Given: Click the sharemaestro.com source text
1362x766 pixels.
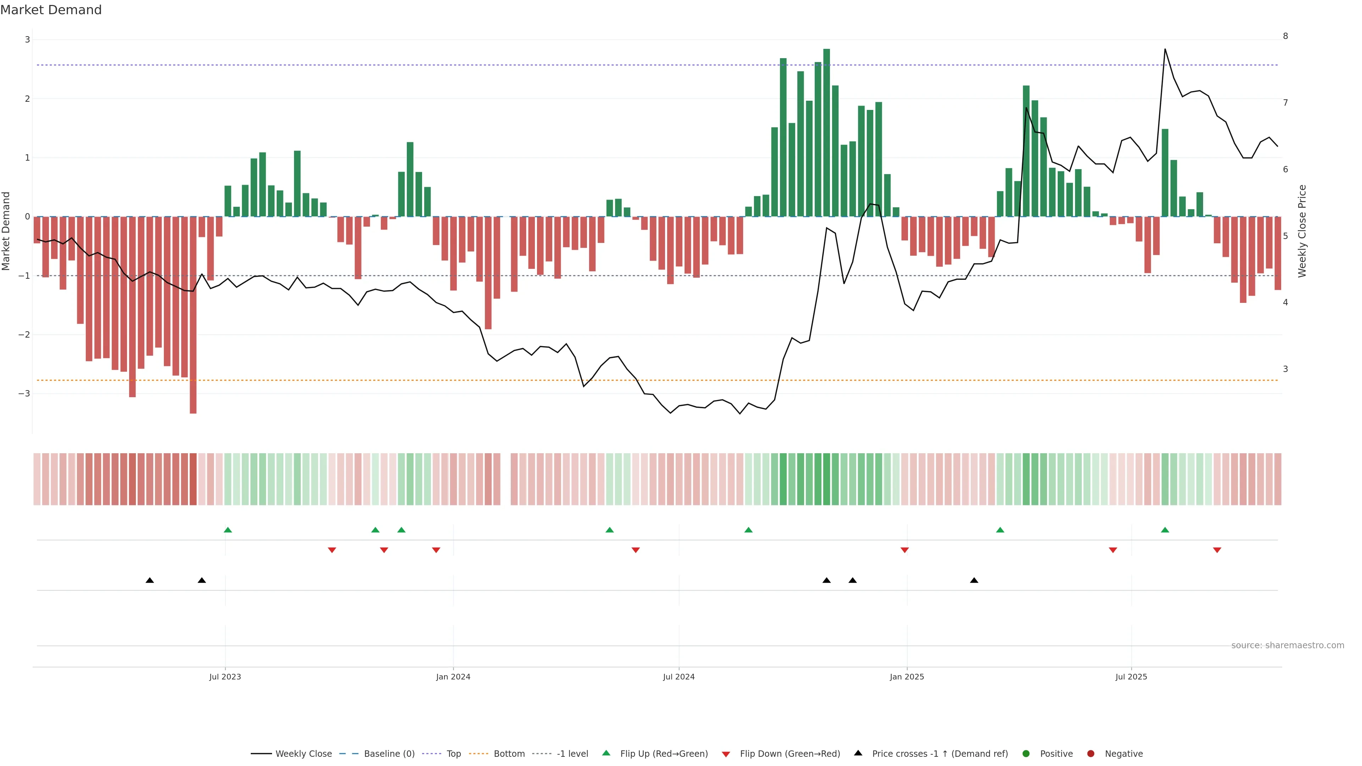Looking at the screenshot, I should [1288, 645].
